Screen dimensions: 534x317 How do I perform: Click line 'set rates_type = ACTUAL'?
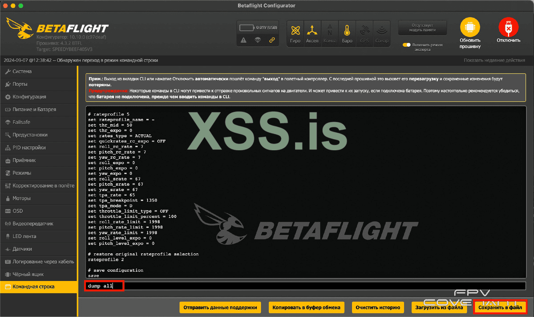(120, 136)
